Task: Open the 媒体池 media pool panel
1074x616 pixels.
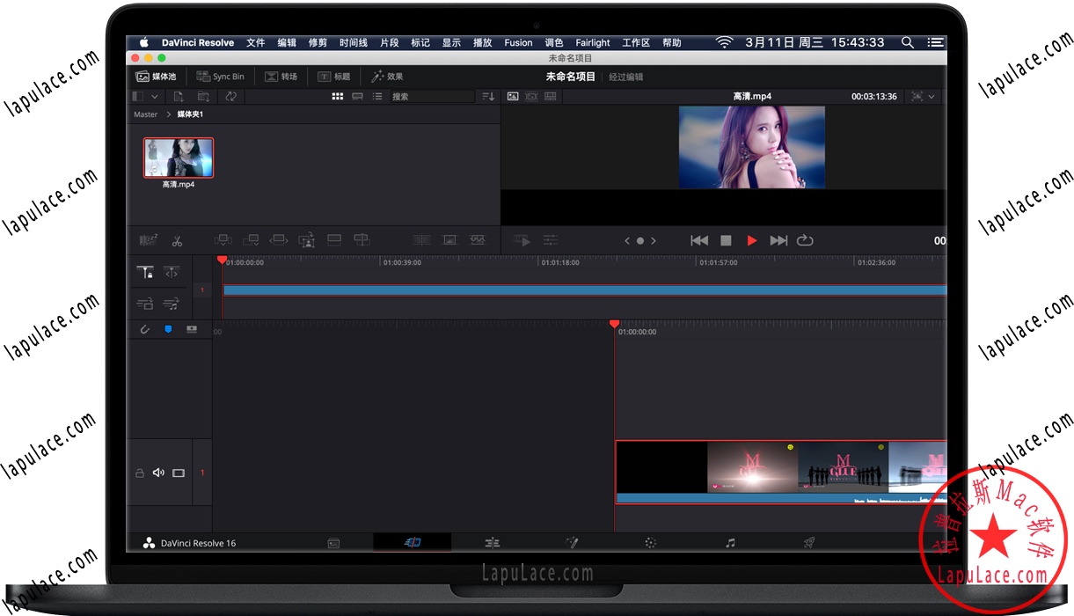Action: pyautogui.click(x=156, y=77)
